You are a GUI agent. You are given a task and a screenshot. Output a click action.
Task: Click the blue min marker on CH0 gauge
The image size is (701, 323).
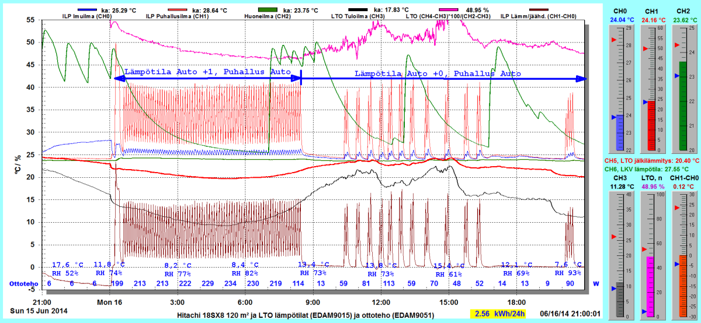[613, 117]
